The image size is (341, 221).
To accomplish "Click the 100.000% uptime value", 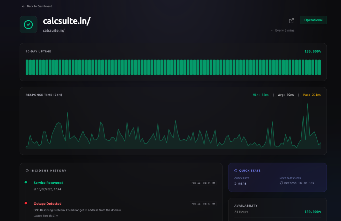I will 312,52.
